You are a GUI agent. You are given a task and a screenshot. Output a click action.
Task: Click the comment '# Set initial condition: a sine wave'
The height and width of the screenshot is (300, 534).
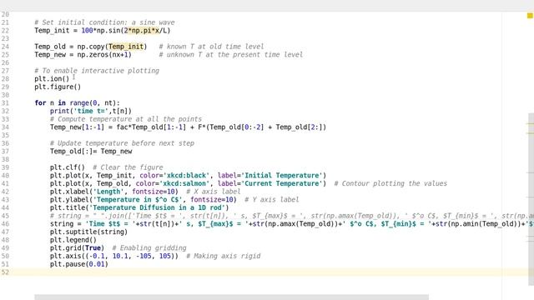pos(104,22)
